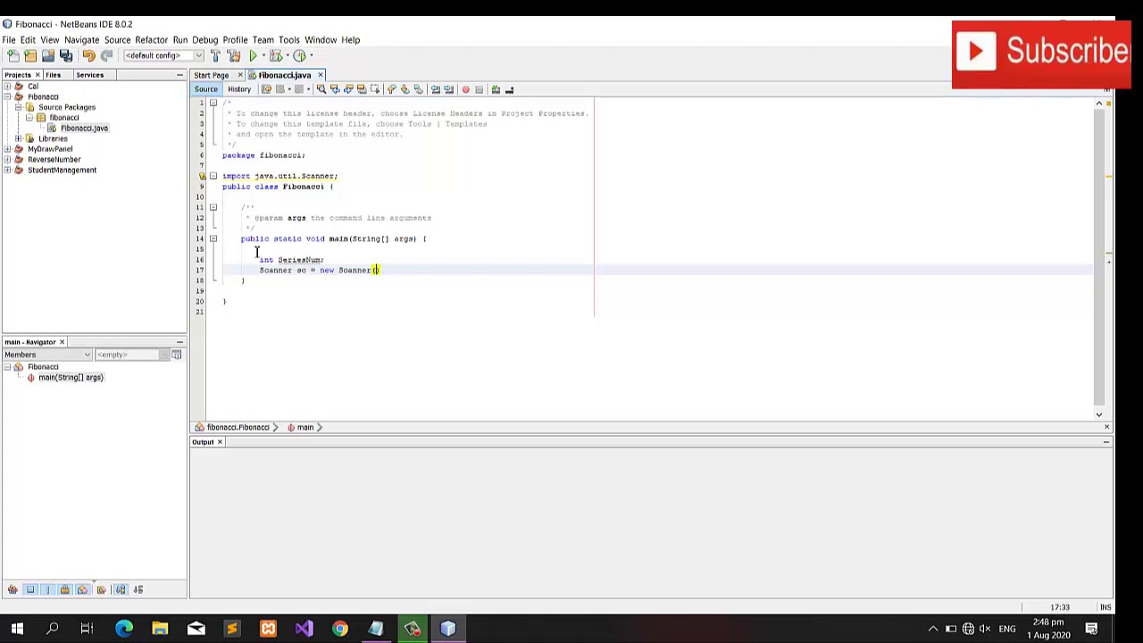Open File Explorer from the taskbar
The height and width of the screenshot is (643, 1143).
(160, 629)
